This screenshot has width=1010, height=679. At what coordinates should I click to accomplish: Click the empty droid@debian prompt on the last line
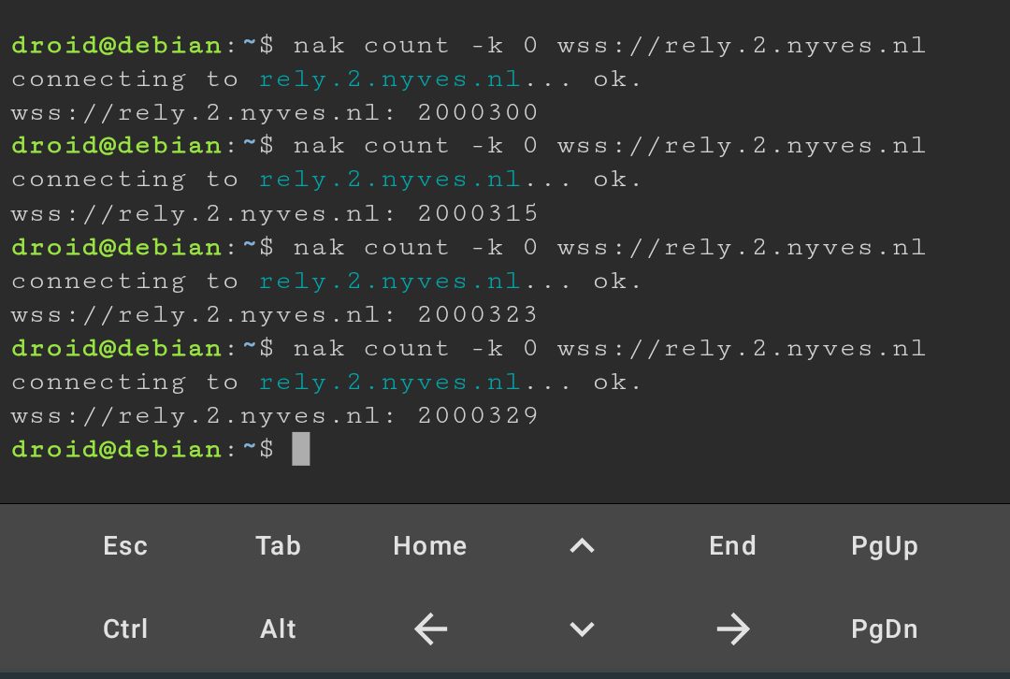pyautogui.click(x=142, y=449)
